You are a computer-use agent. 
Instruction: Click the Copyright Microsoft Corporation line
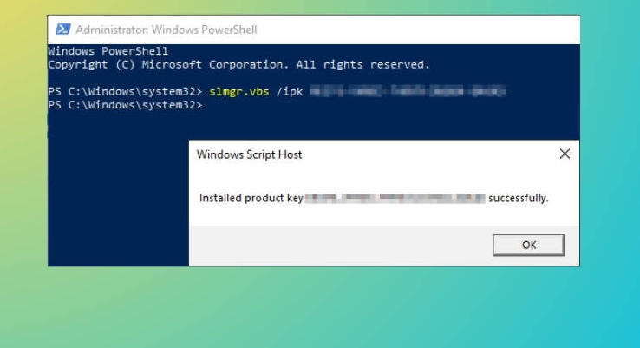point(238,64)
